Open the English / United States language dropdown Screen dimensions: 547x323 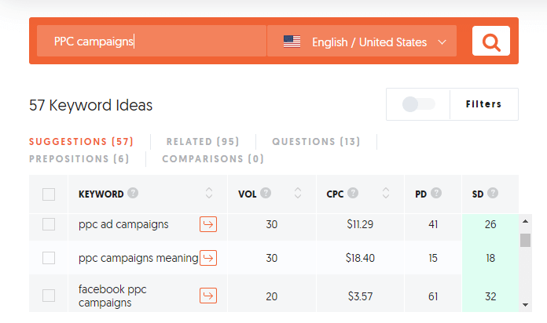point(362,41)
